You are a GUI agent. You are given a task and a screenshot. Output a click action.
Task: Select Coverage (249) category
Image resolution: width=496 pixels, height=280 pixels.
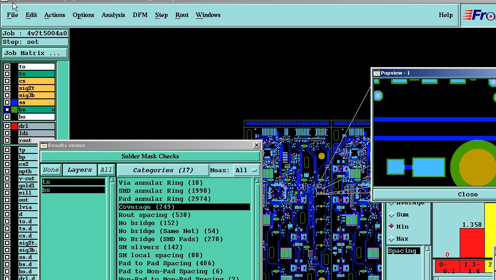tap(184, 207)
